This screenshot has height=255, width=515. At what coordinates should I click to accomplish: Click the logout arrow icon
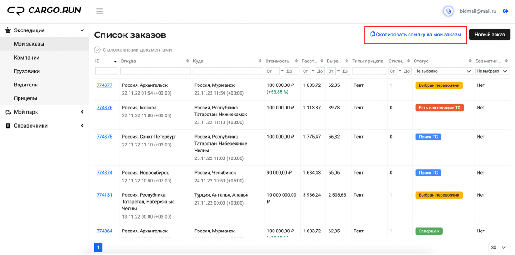pos(505,11)
